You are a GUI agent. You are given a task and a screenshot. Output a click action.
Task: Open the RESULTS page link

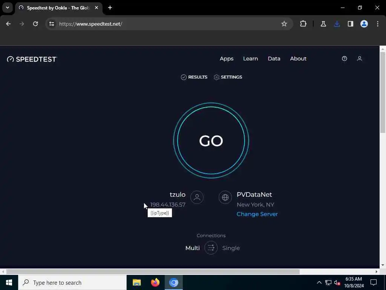pos(198,77)
